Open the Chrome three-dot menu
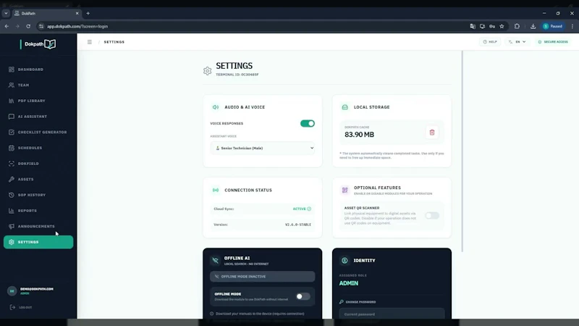 point(572,26)
